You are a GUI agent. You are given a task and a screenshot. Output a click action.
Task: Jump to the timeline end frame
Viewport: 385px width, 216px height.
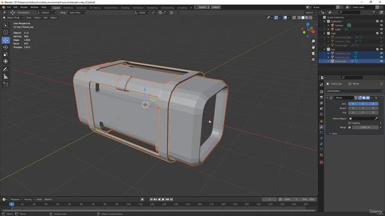pyautogui.click(x=171, y=199)
